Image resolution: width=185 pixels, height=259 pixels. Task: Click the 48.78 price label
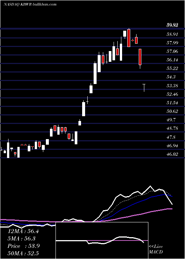point(172,128)
